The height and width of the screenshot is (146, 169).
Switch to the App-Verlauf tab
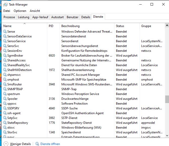click(40, 17)
